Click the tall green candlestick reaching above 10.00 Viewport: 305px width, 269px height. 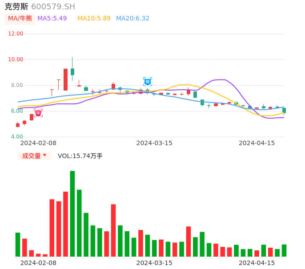72,71
